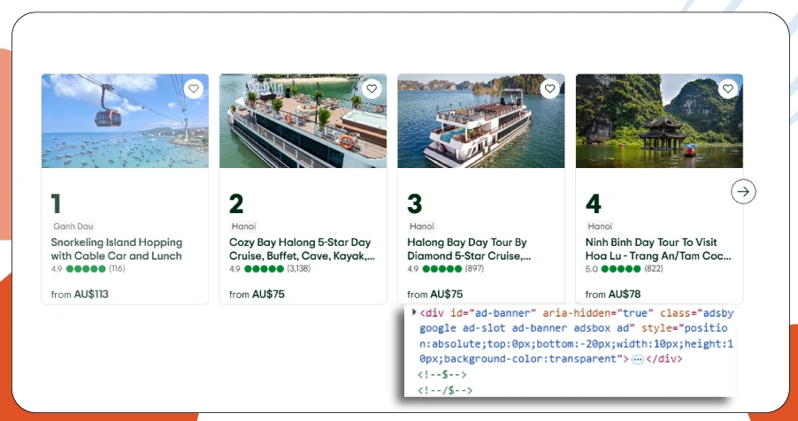798x421 pixels.
Task: Expand the ad-banner div node in inspector
Action: point(415,313)
